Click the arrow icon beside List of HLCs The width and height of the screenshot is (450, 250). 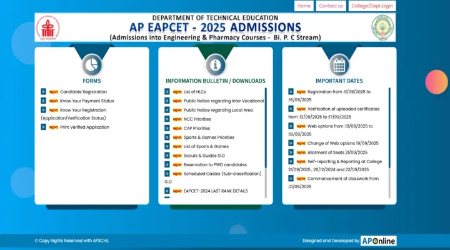[167, 92]
